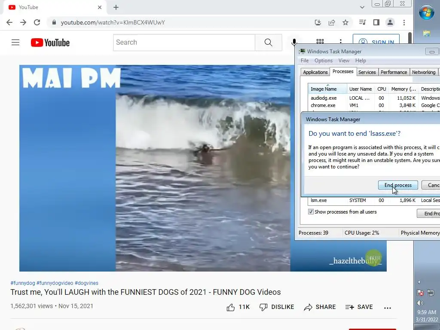440x330 pixels.
Task: Open the Networking tab
Action: pos(424,72)
